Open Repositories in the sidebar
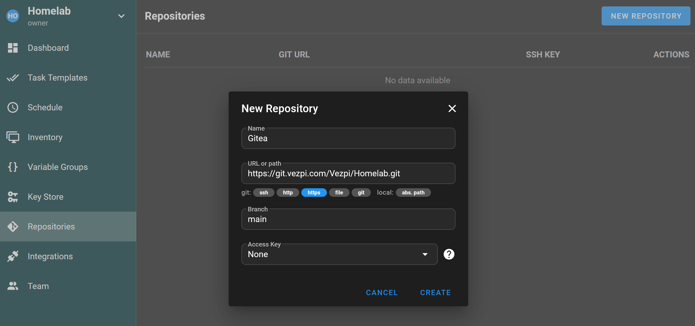The height and width of the screenshot is (326, 695). 51,227
